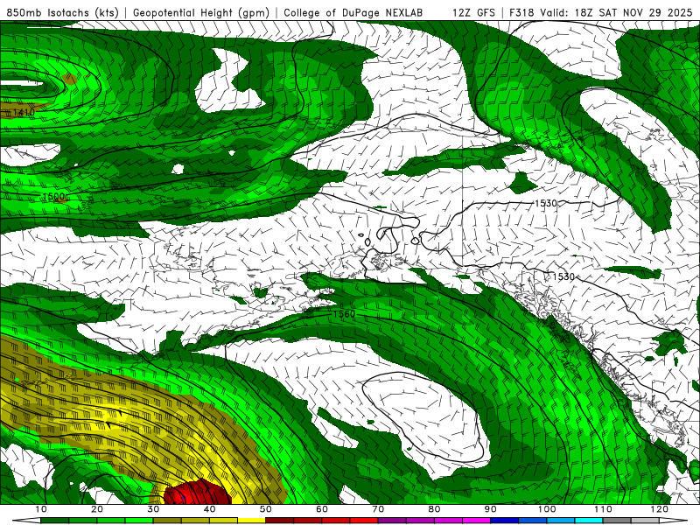This screenshot has height=525, width=700.
Task: Click the 20 knot legend tick label
Action: (x=97, y=509)
